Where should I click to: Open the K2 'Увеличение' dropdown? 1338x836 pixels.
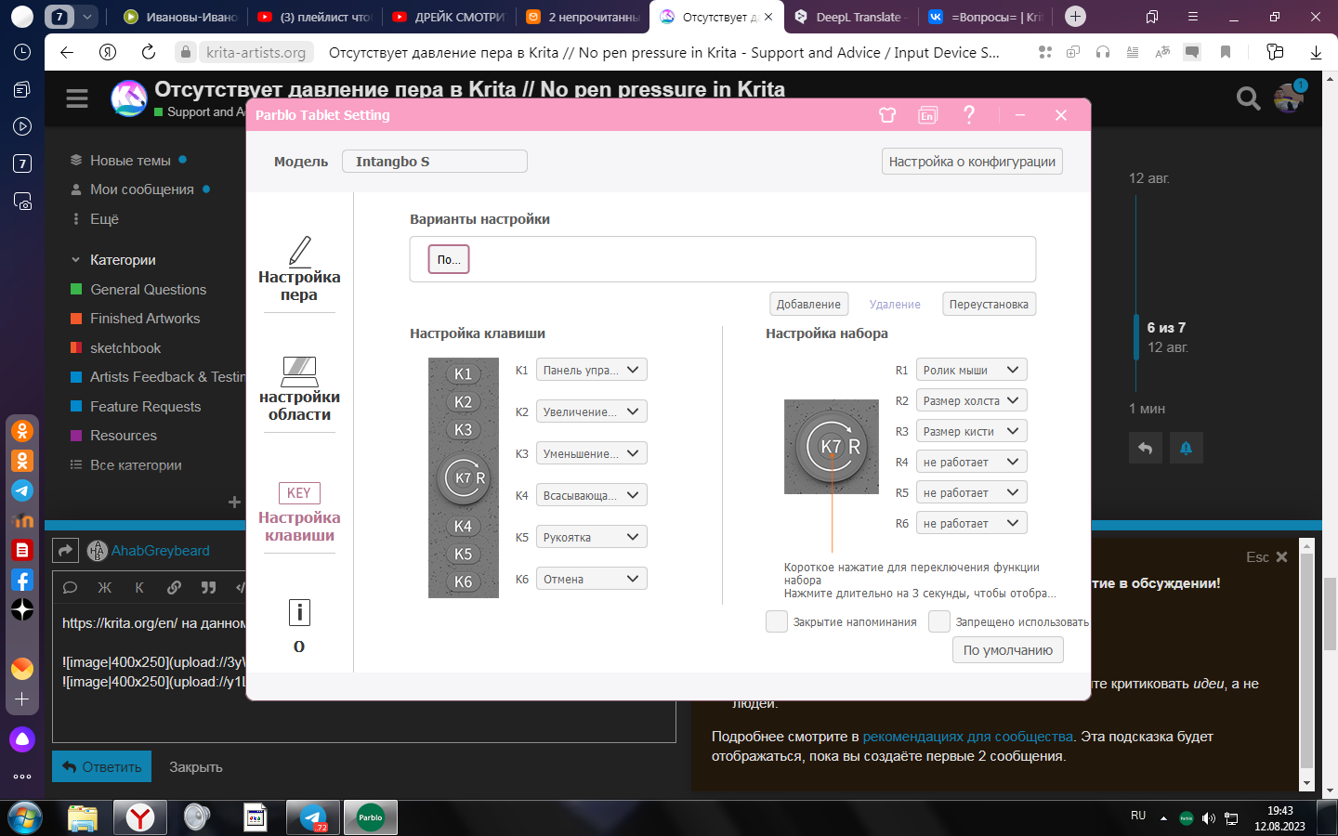coord(592,411)
